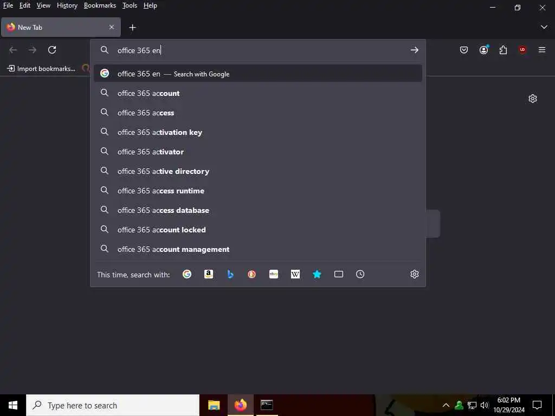The image size is (555, 416).
Task: Select suggestion 'office 365 access runtime'
Action: click(x=257, y=191)
